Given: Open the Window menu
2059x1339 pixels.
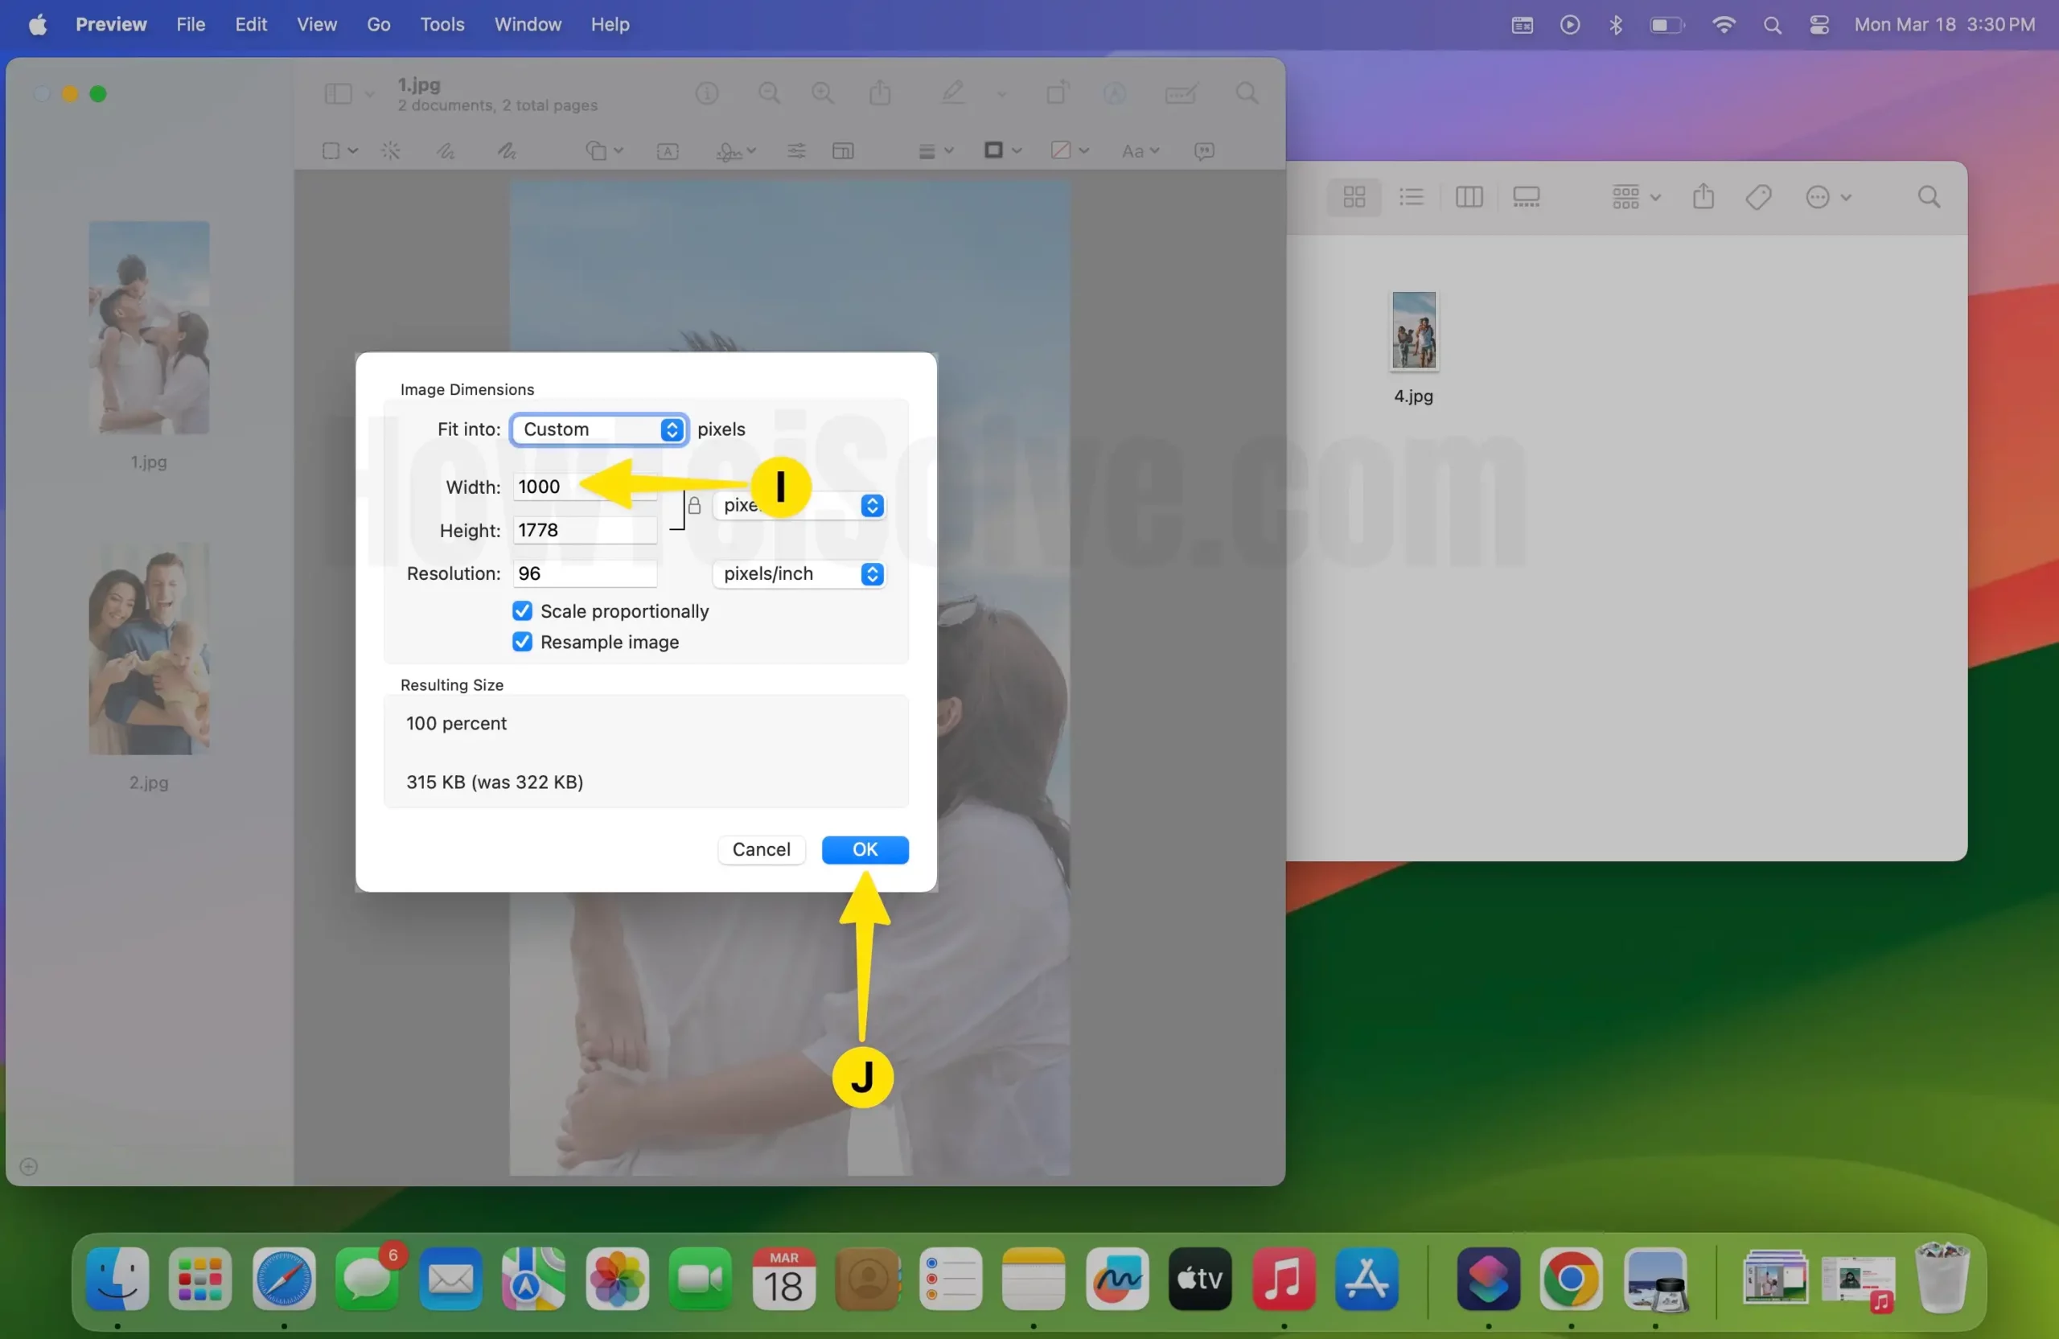Looking at the screenshot, I should coord(528,24).
